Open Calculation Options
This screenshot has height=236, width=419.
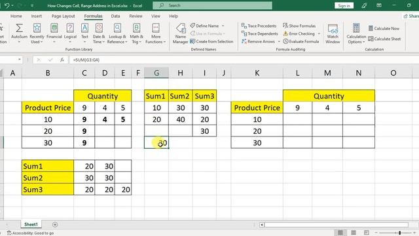pos(356,33)
